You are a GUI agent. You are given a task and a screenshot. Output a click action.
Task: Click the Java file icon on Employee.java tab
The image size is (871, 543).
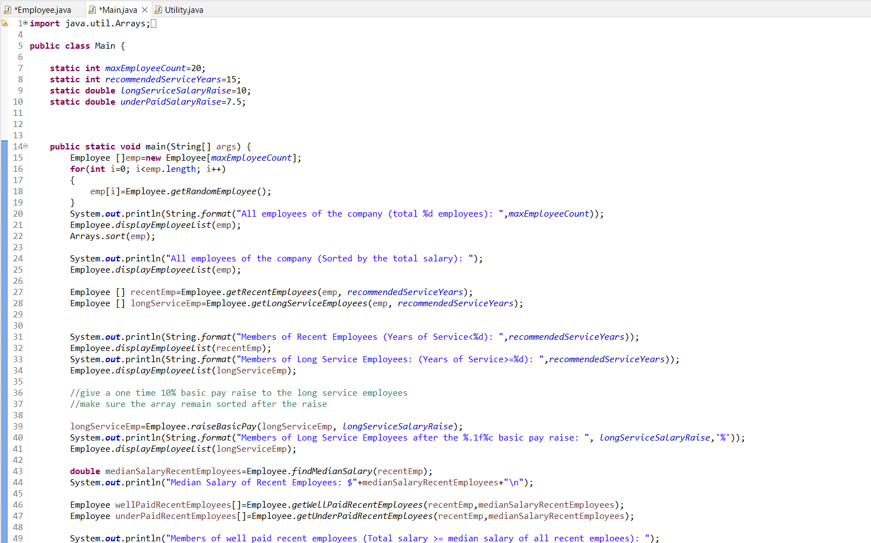point(8,9)
